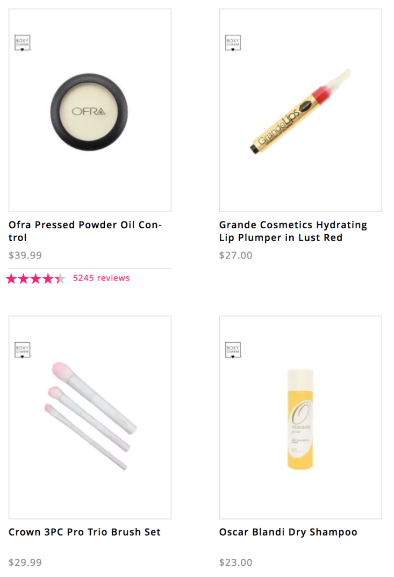Image resolution: width=394 pixels, height=577 pixels.
Task: Click the third pink rating star
Action: [x=35, y=279]
